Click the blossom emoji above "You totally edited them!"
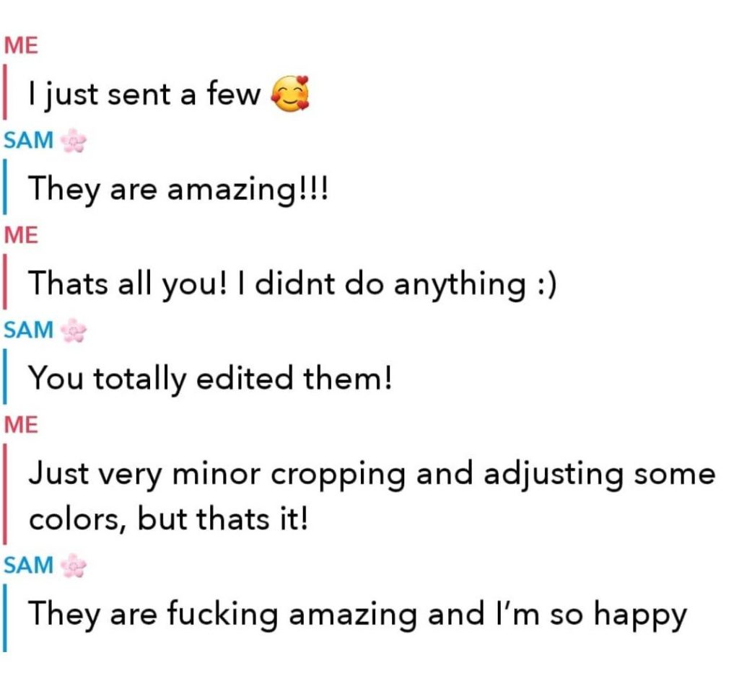739x681 pixels. pyautogui.click(x=73, y=330)
